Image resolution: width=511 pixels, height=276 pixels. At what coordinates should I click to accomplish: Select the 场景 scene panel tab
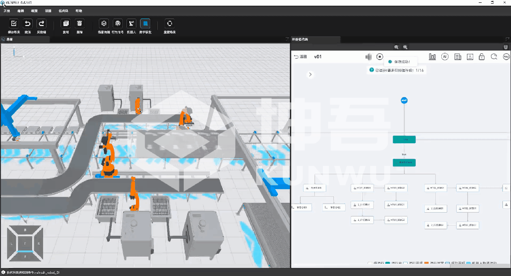[25, 39]
